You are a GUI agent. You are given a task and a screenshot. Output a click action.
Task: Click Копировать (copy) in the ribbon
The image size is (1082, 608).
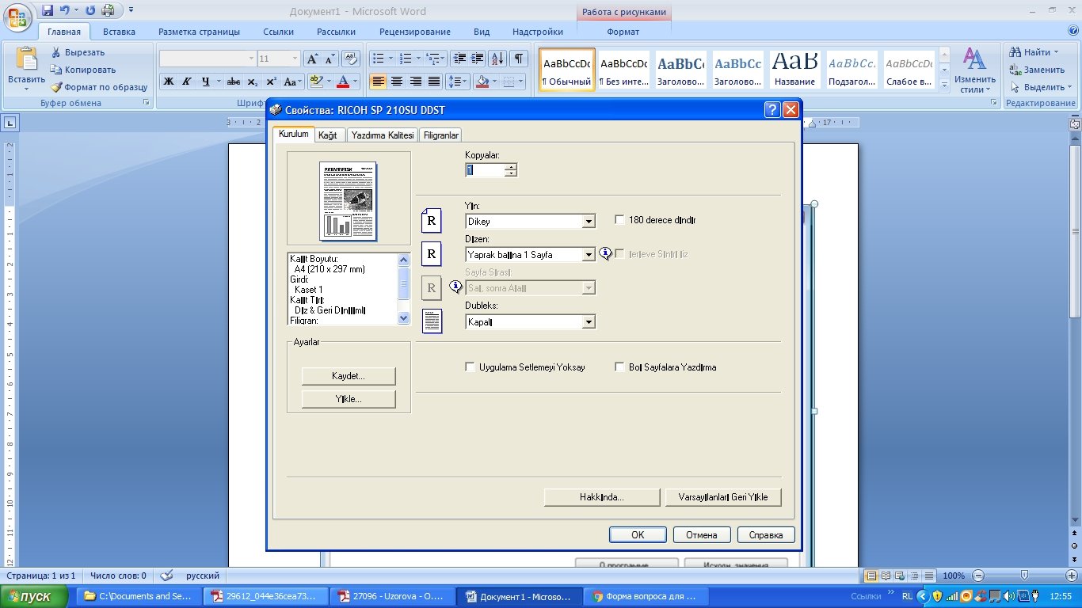pos(83,70)
